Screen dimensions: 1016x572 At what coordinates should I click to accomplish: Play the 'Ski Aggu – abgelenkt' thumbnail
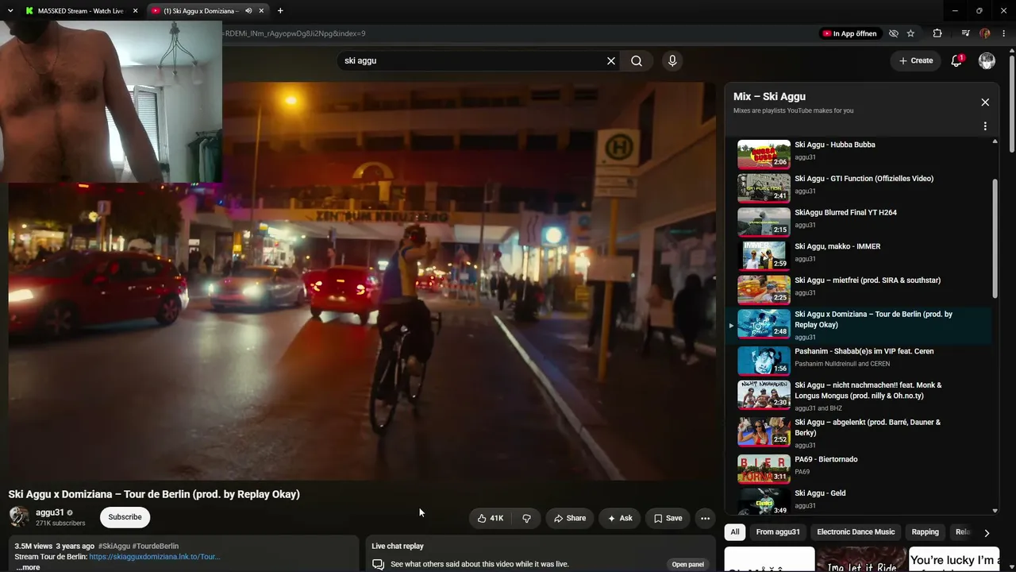pos(764,432)
